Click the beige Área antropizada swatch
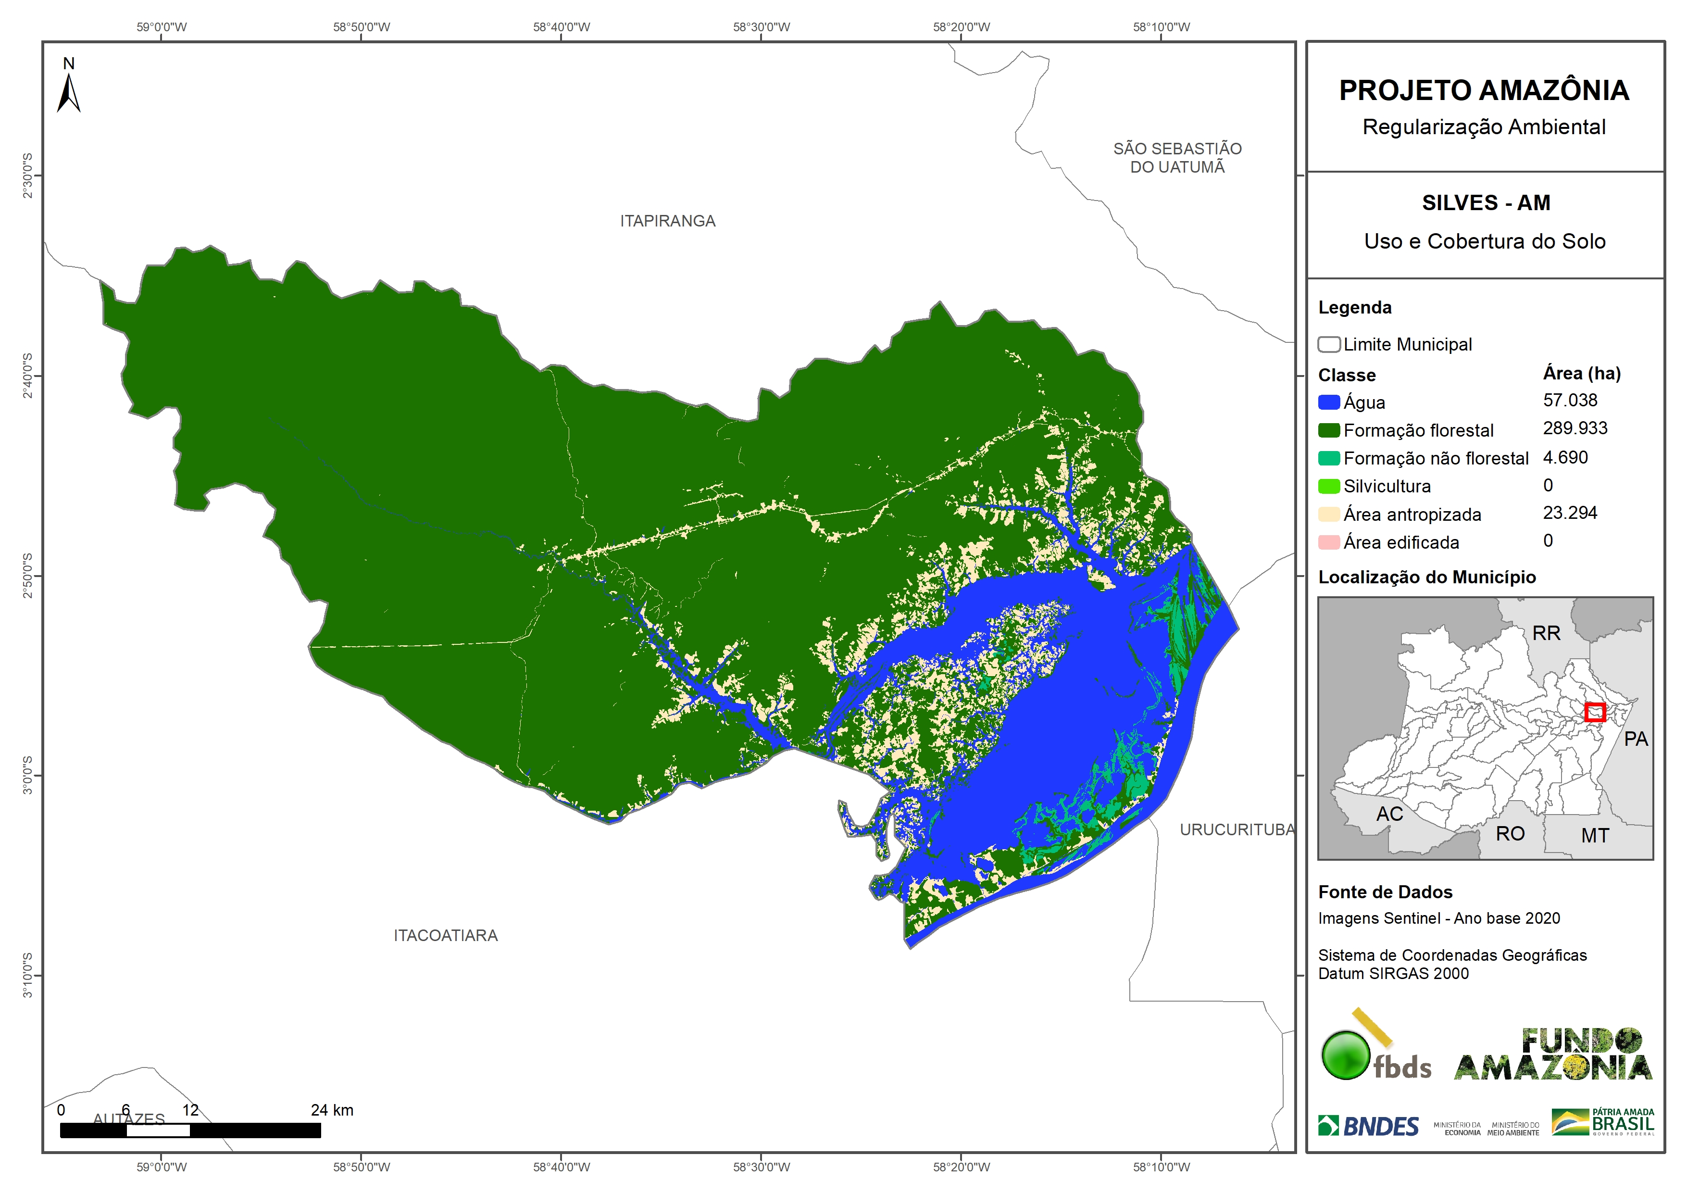This screenshot has height=1193, width=1687. pyautogui.click(x=1328, y=514)
